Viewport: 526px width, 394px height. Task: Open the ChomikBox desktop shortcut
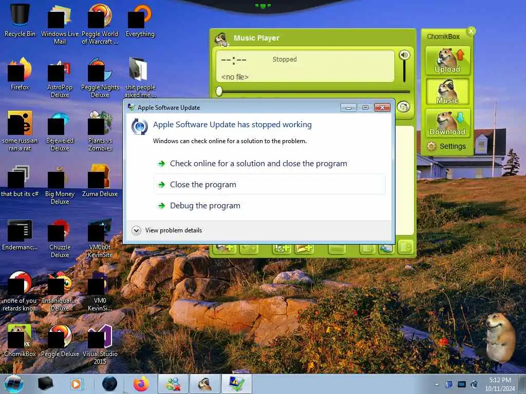click(20, 341)
